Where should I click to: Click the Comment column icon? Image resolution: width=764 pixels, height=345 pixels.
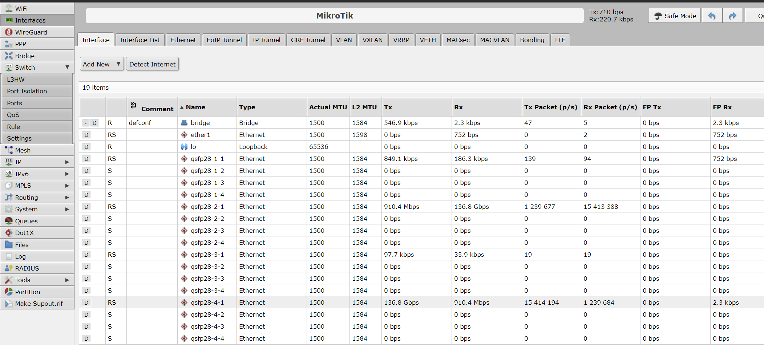[x=133, y=105]
